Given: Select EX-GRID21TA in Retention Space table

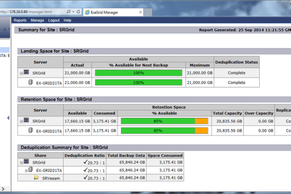Looking at the screenshot, I should tap(49, 131).
